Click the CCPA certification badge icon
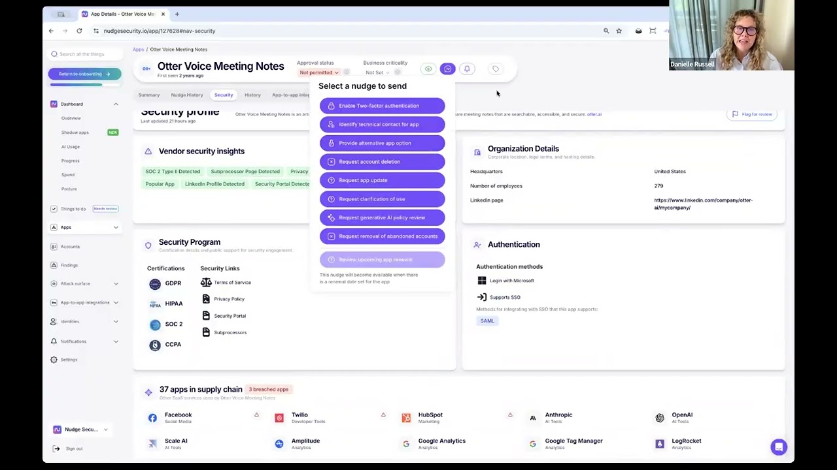Image resolution: width=837 pixels, height=470 pixels. click(155, 345)
